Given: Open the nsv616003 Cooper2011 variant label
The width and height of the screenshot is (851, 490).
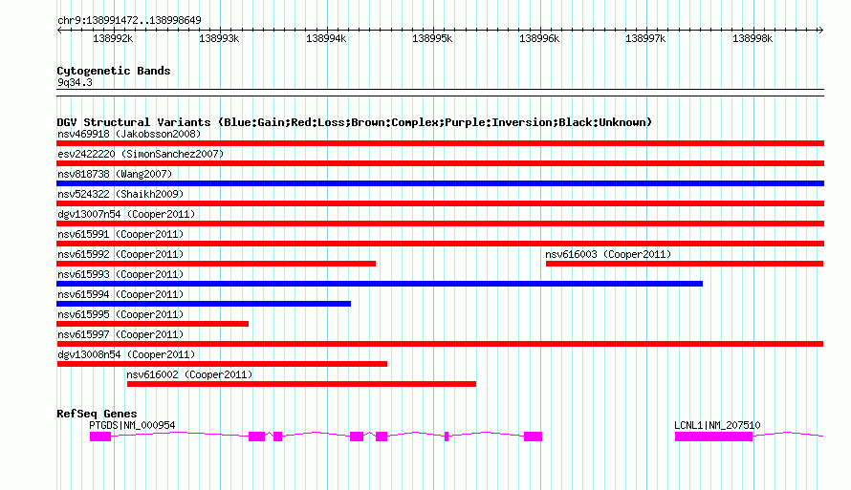Looking at the screenshot, I should tap(608, 254).
